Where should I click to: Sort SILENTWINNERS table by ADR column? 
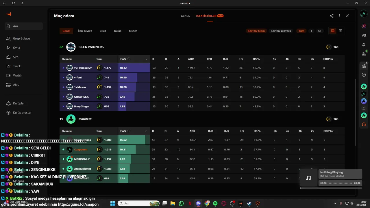point(191,59)
